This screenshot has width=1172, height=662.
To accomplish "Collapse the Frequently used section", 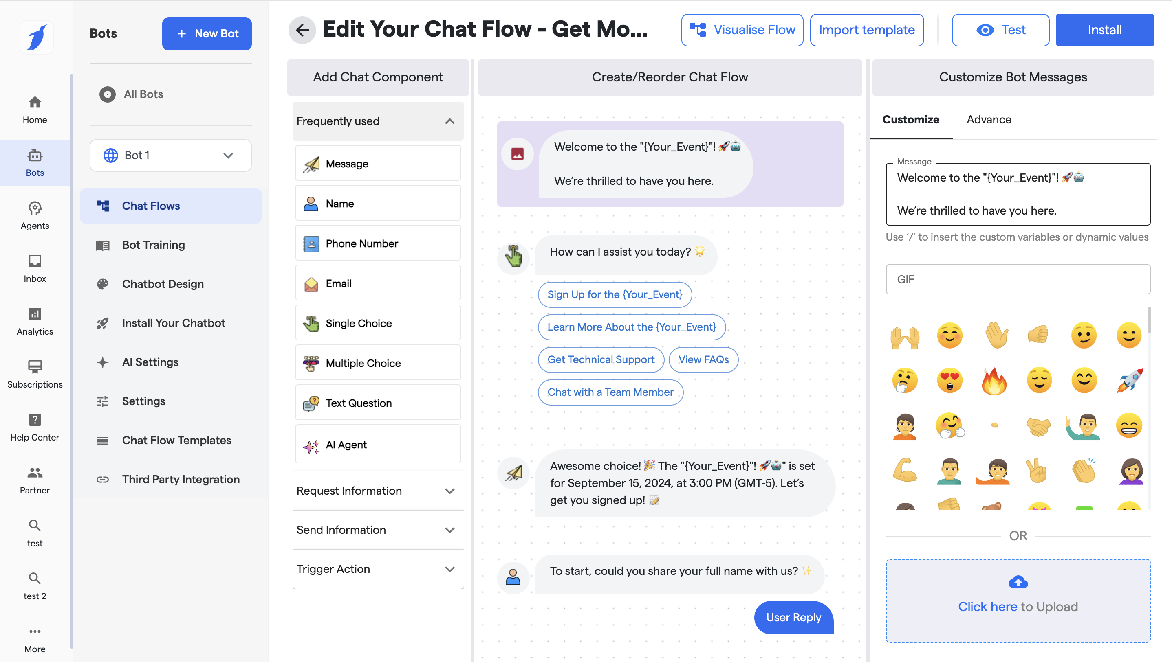I will click(449, 121).
